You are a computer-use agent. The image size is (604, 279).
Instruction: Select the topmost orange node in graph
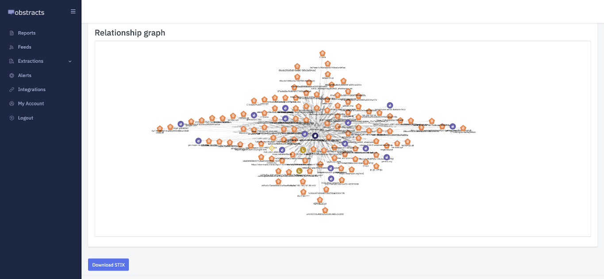click(323, 54)
